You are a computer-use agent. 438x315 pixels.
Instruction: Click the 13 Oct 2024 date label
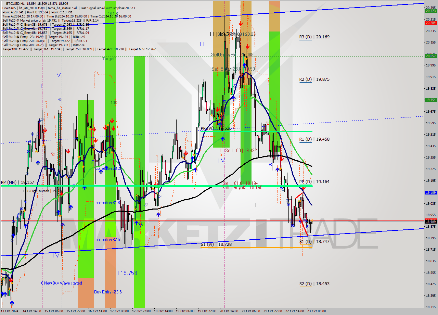(x=9, y=311)
